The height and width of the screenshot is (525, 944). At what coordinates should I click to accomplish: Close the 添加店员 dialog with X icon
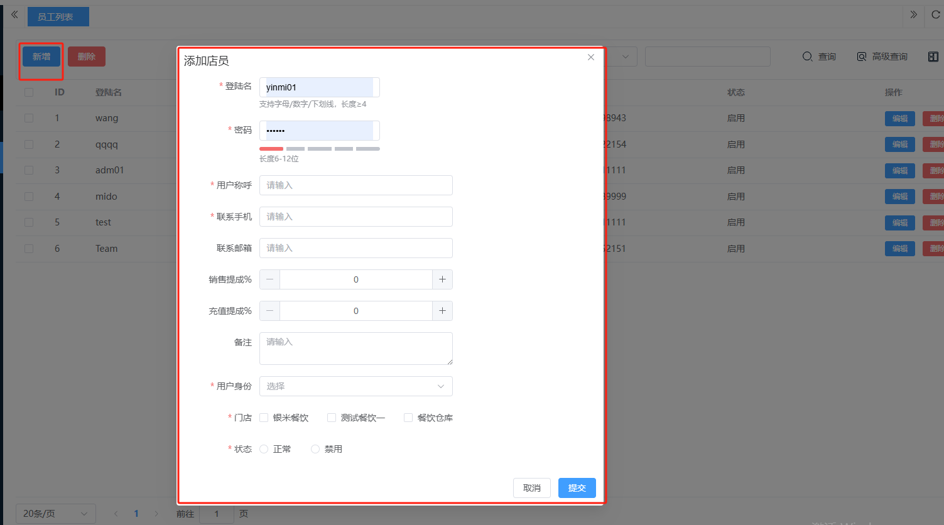point(590,57)
